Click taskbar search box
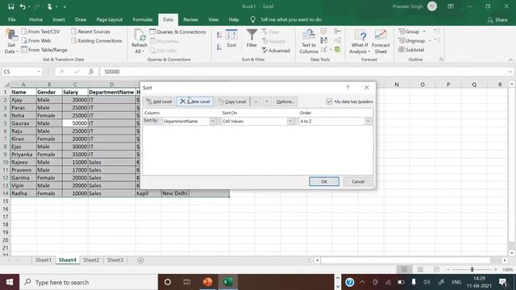Screen dimensions: 516x290 pyautogui.click(x=89, y=282)
